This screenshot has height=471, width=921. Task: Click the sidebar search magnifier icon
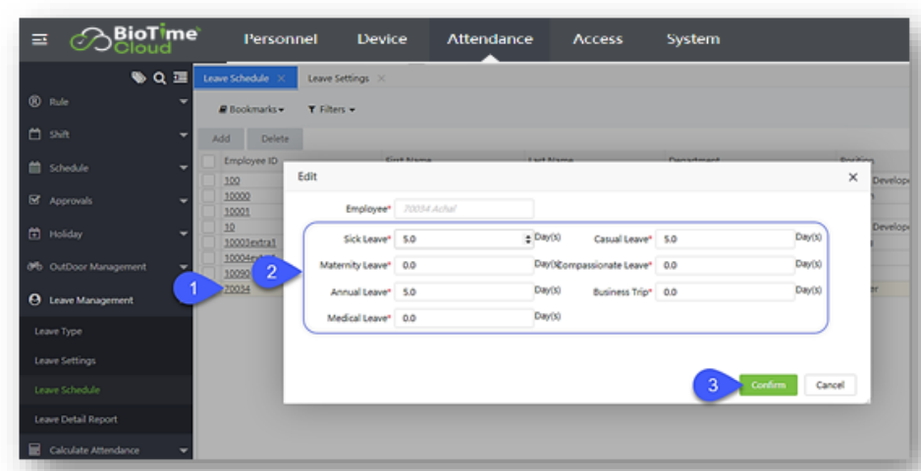tap(157, 78)
